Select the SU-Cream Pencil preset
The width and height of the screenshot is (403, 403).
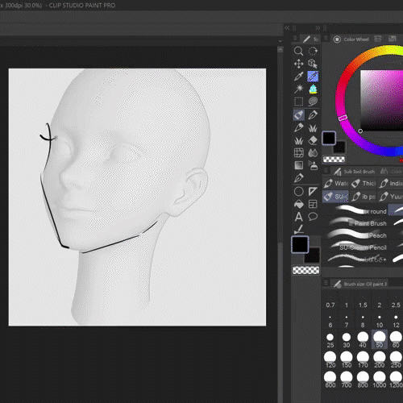[x=355, y=247]
